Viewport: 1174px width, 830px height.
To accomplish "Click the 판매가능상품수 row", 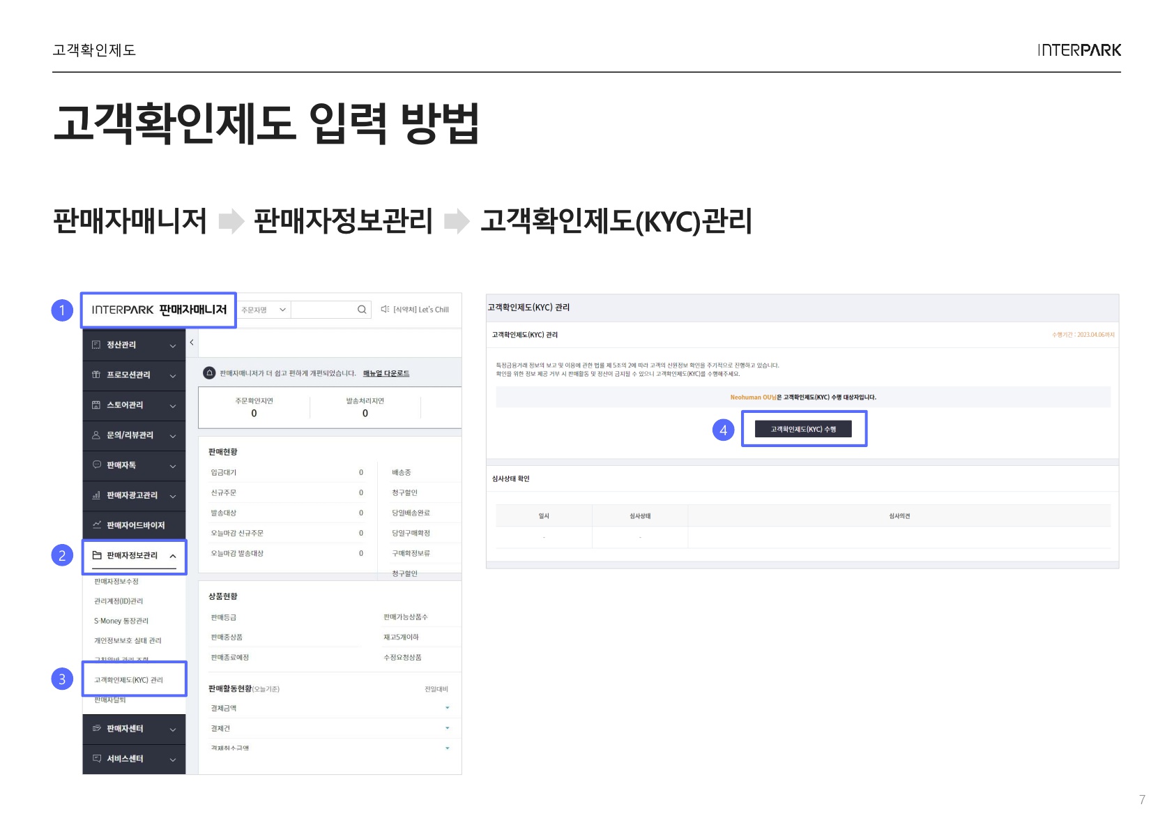I will coord(421,617).
